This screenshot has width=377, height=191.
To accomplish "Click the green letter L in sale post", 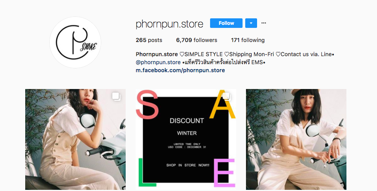I will click(x=147, y=172).
